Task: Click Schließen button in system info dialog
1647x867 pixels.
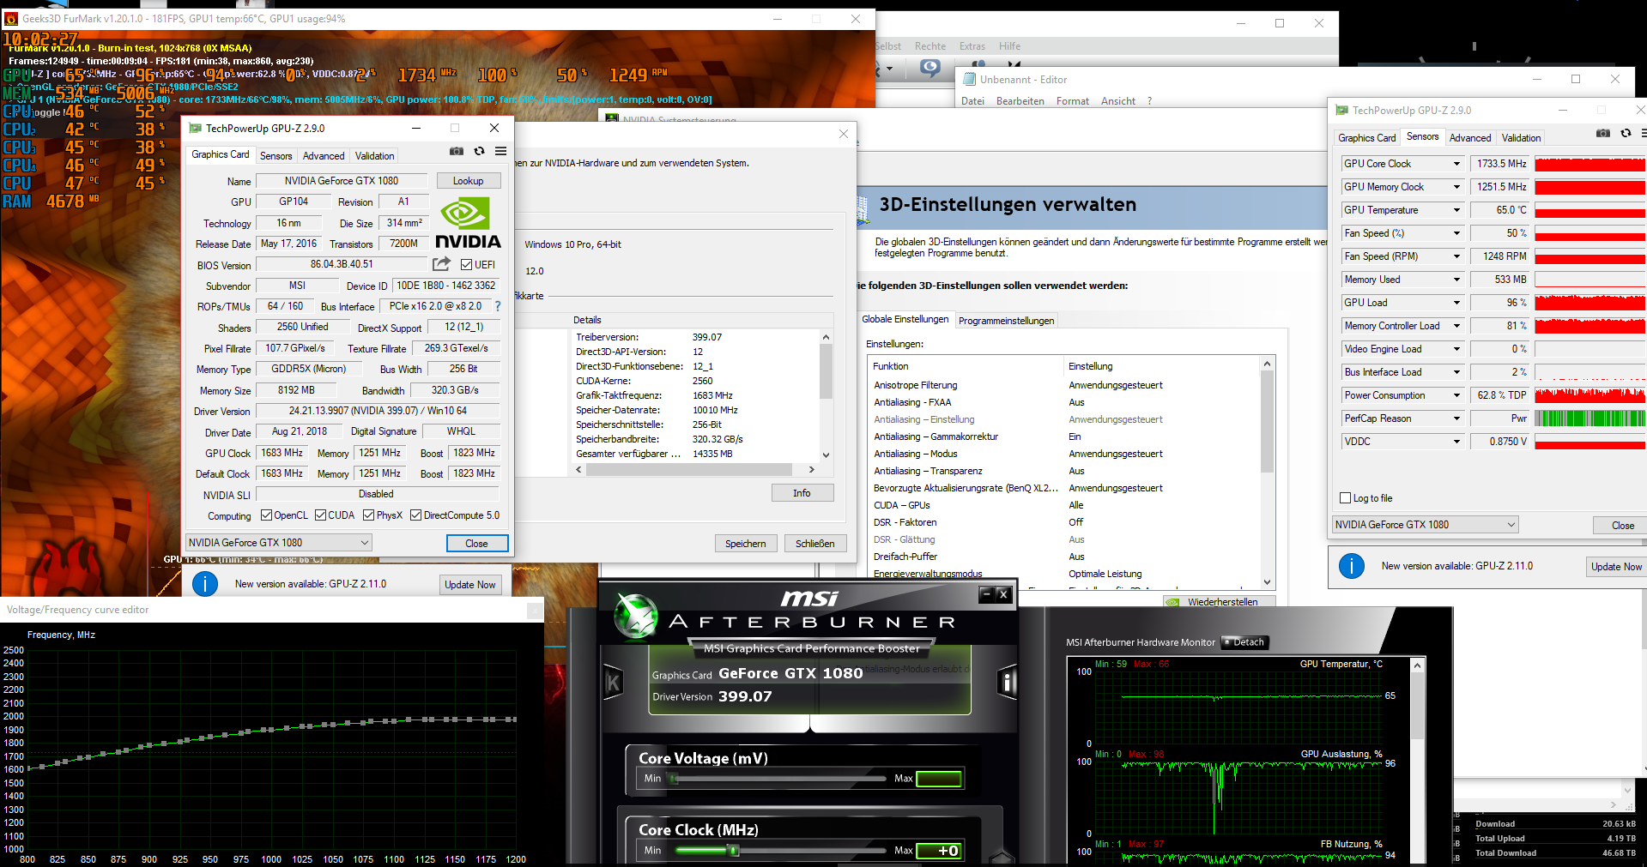Action: (815, 544)
